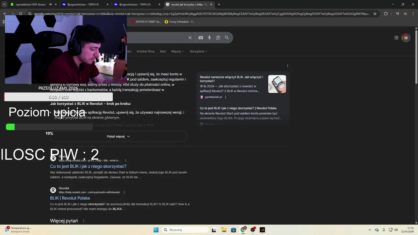Close the 'revolut jak korzystac z blika' tab
The image size is (418, 235).
[211, 5]
